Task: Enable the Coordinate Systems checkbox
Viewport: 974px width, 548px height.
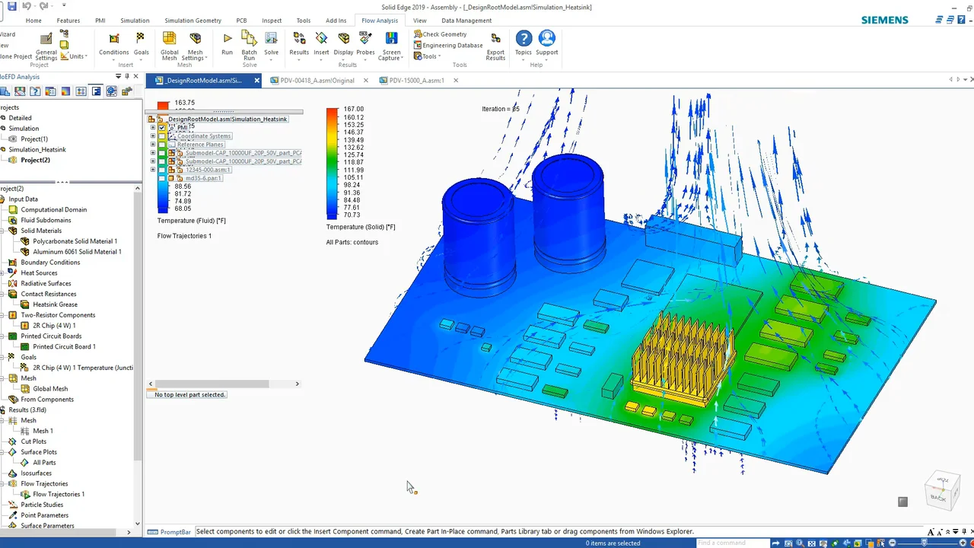Action: pos(162,136)
